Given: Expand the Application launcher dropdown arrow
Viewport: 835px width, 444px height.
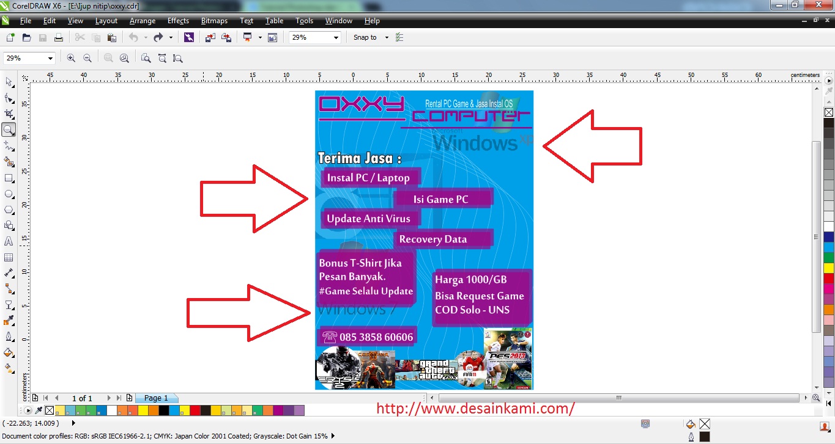Looking at the screenshot, I should (x=259, y=37).
